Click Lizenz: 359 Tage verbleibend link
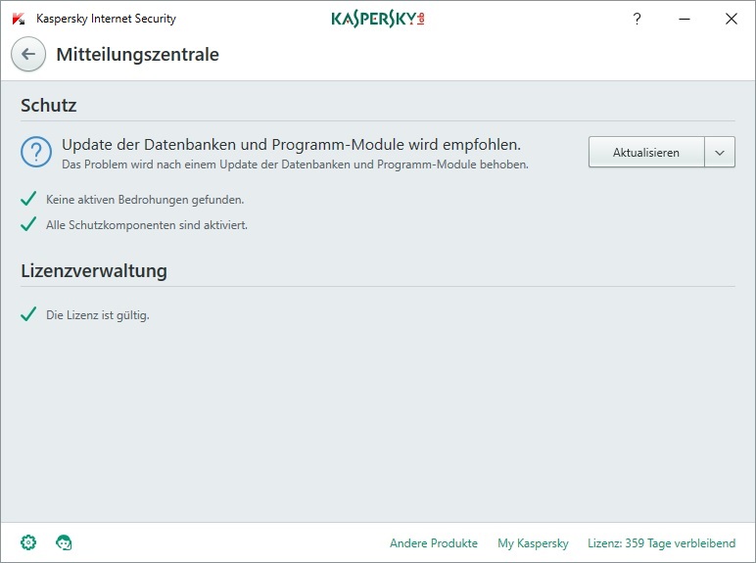The image size is (756, 563). [x=662, y=543]
